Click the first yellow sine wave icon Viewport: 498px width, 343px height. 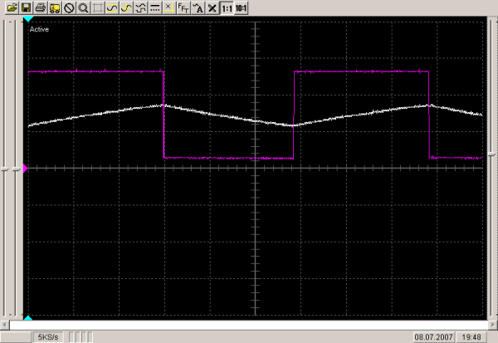click(x=111, y=7)
